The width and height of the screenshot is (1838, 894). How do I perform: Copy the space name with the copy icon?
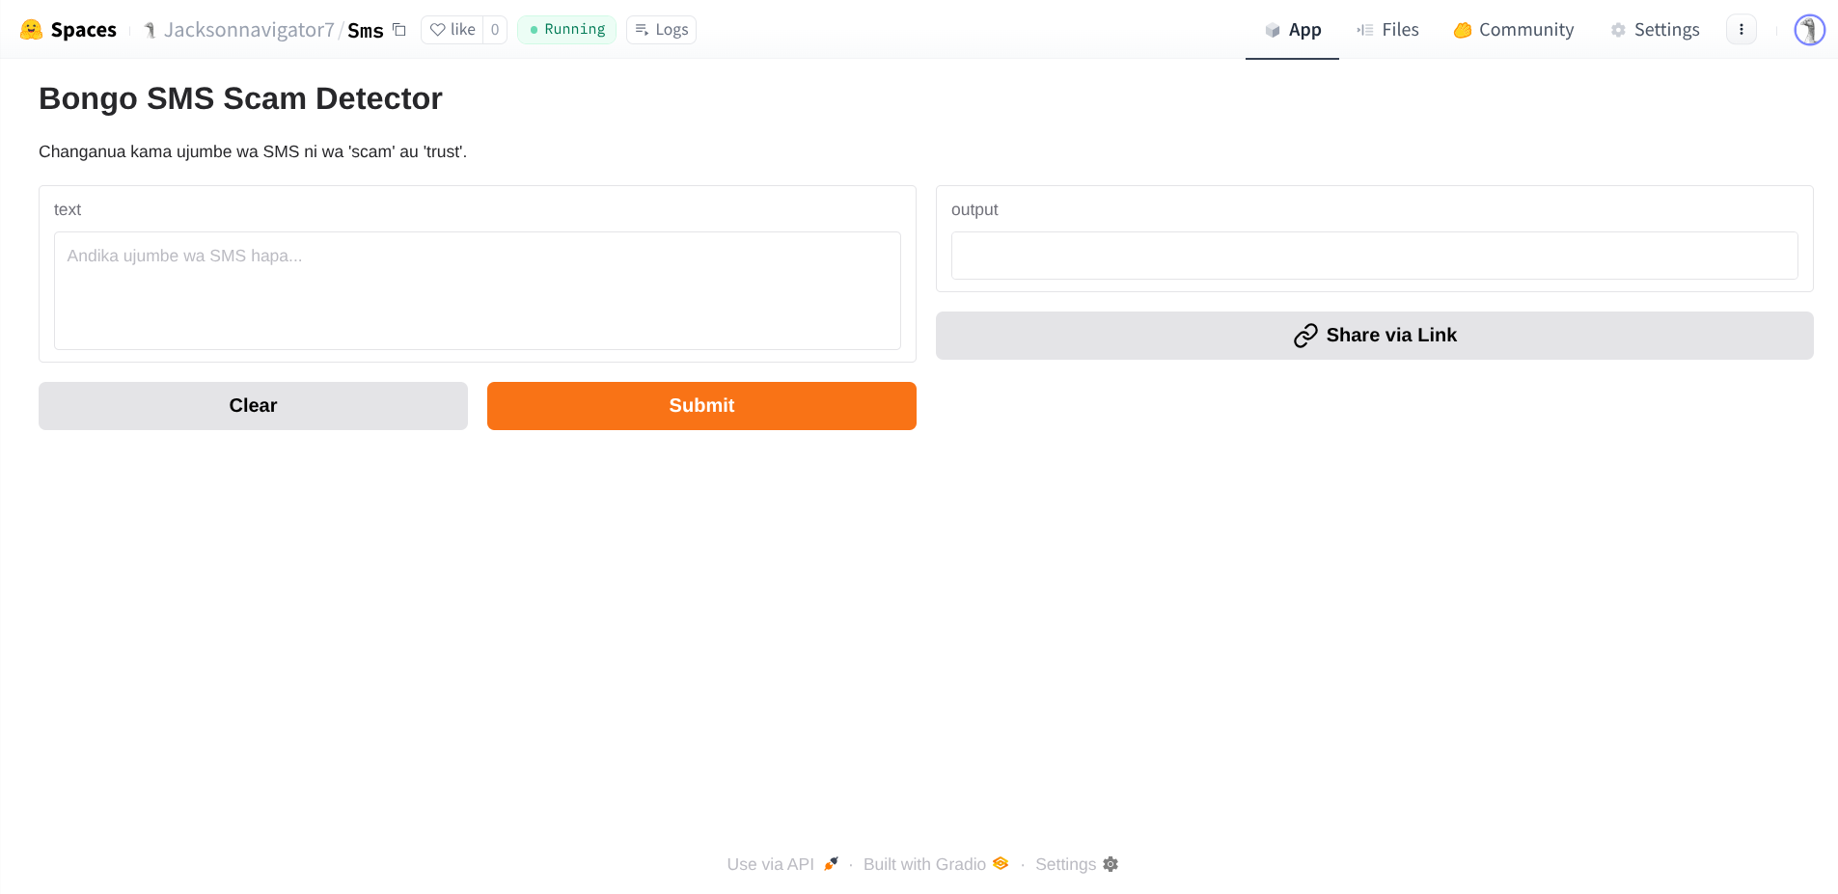pyautogui.click(x=399, y=30)
